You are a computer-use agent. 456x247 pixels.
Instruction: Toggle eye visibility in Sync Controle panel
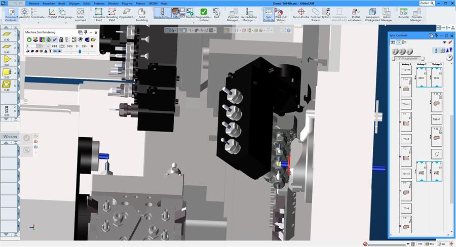coord(444,43)
